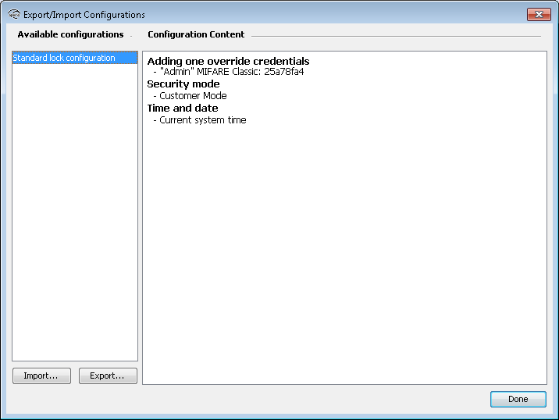The height and width of the screenshot is (420, 559).
Task: Click the Export... button
Action: 108,376
